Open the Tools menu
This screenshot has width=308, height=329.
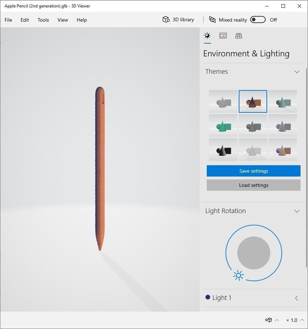pyautogui.click(x=43, y=20)
